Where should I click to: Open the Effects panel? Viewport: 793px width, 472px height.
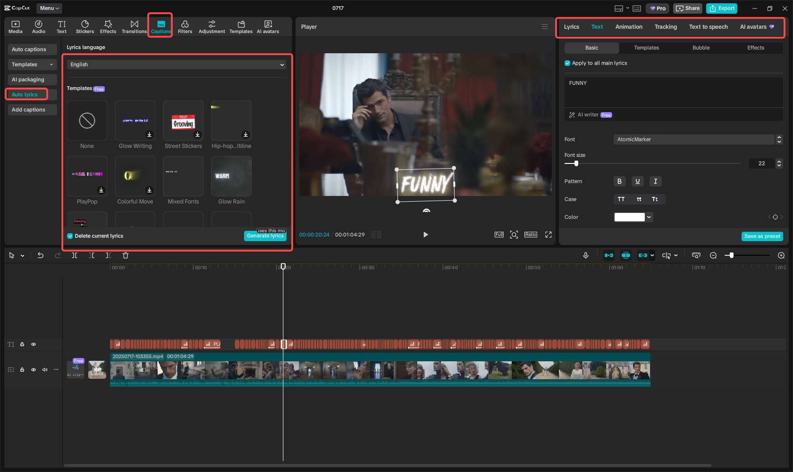(x=108, y=27)
